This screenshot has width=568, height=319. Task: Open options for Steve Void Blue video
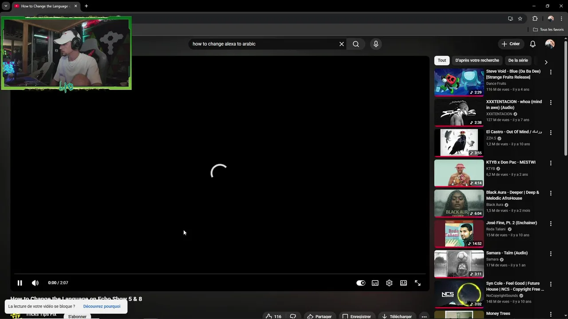point(551,72)
